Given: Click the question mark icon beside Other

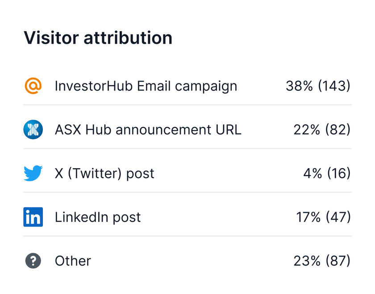Looking at the screenshot, I should 33,261.
